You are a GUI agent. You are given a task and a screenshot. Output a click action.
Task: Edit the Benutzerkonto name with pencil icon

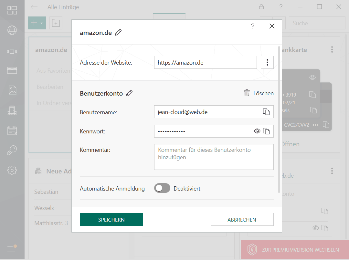pyautogui.click(x=129, y=93)
